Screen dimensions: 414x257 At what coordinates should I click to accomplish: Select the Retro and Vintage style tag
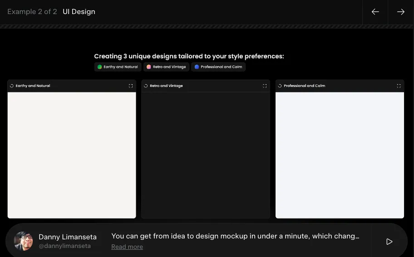click(167, 67)
